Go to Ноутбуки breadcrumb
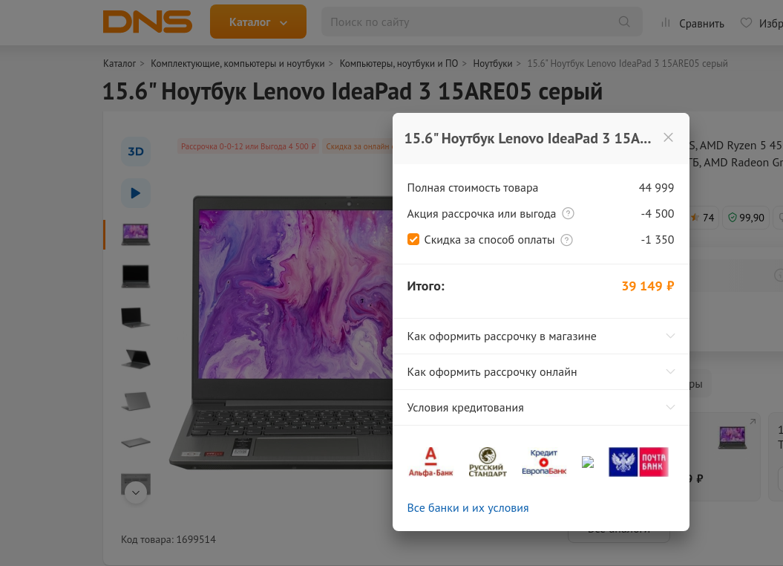Image resolution: width=783 pixels, height=566 pixels. [x=492, y=63]
